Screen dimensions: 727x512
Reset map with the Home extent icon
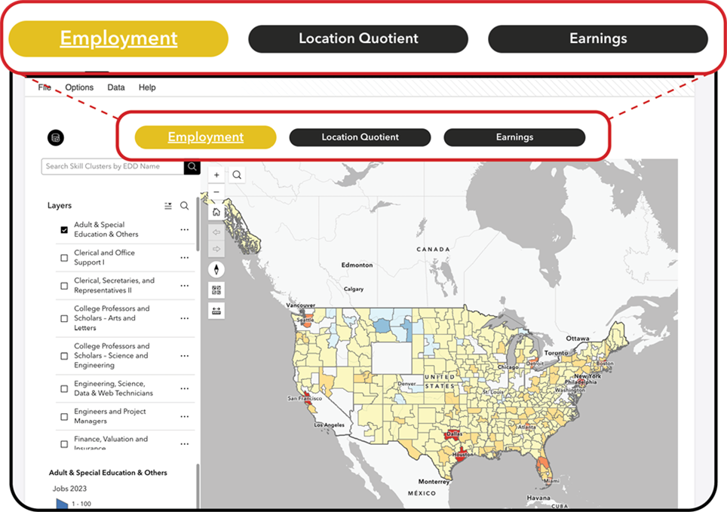[x=217, y=213]
